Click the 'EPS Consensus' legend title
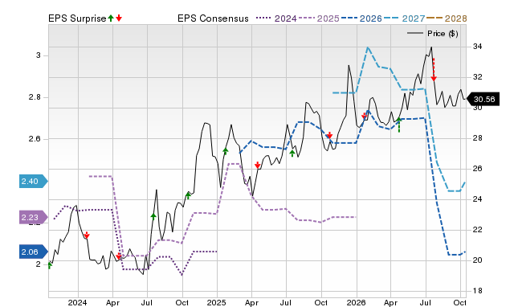Image resolution: width=514 pixels, height=307 pixels. (x=213, y=18)
